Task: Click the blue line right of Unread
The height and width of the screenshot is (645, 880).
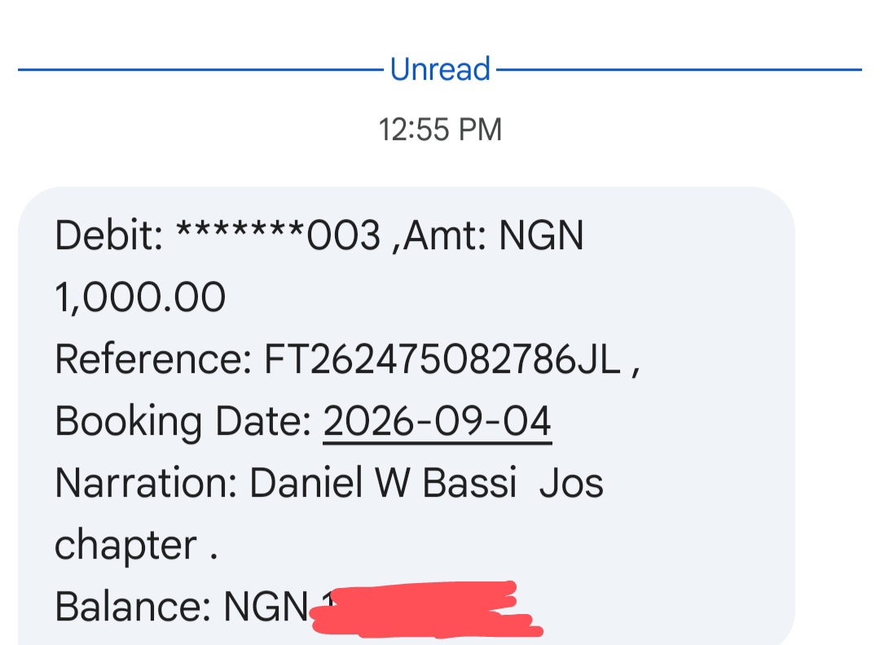Action: coord(679,69)
